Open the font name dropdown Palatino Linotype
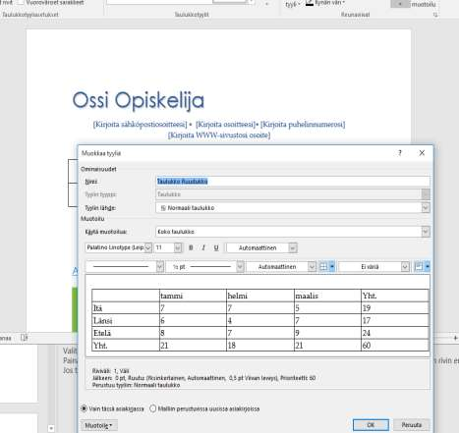This screenshot has width=459, height=433. (x=148, y=247)
